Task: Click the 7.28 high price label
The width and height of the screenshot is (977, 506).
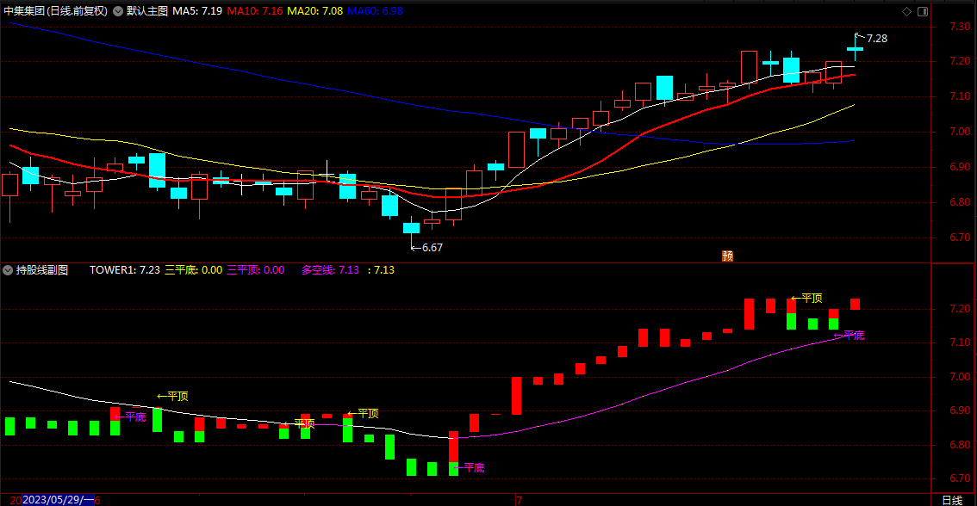Action: pyautogui.click(x=877, y=39)
